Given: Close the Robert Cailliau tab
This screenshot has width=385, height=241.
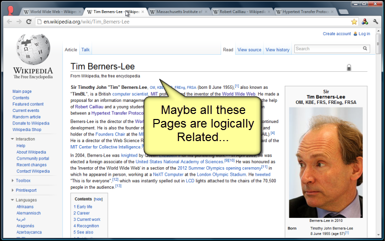Looking at the screenshot, I should [269, 12].
